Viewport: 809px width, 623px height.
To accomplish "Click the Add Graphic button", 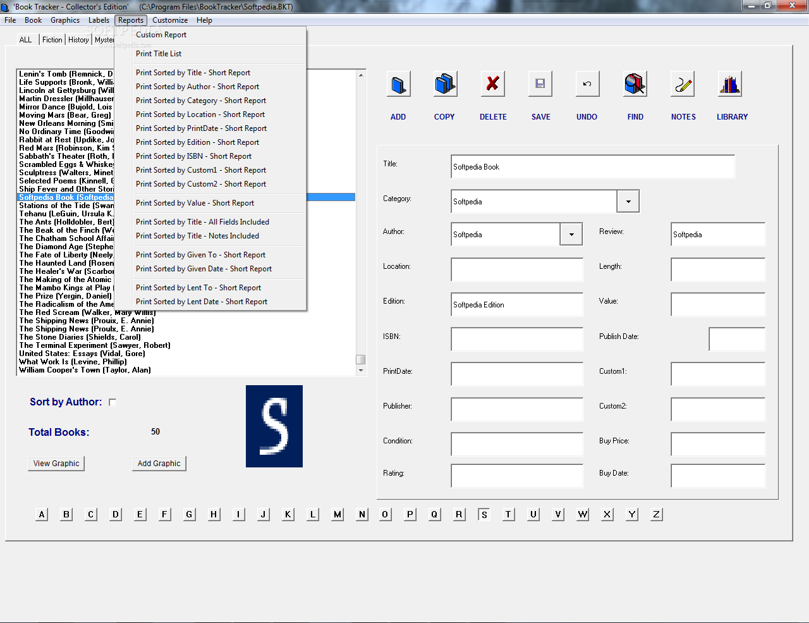I will 159,464.
